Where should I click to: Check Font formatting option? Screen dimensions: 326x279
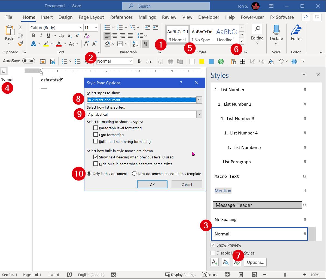coord(96,135)
